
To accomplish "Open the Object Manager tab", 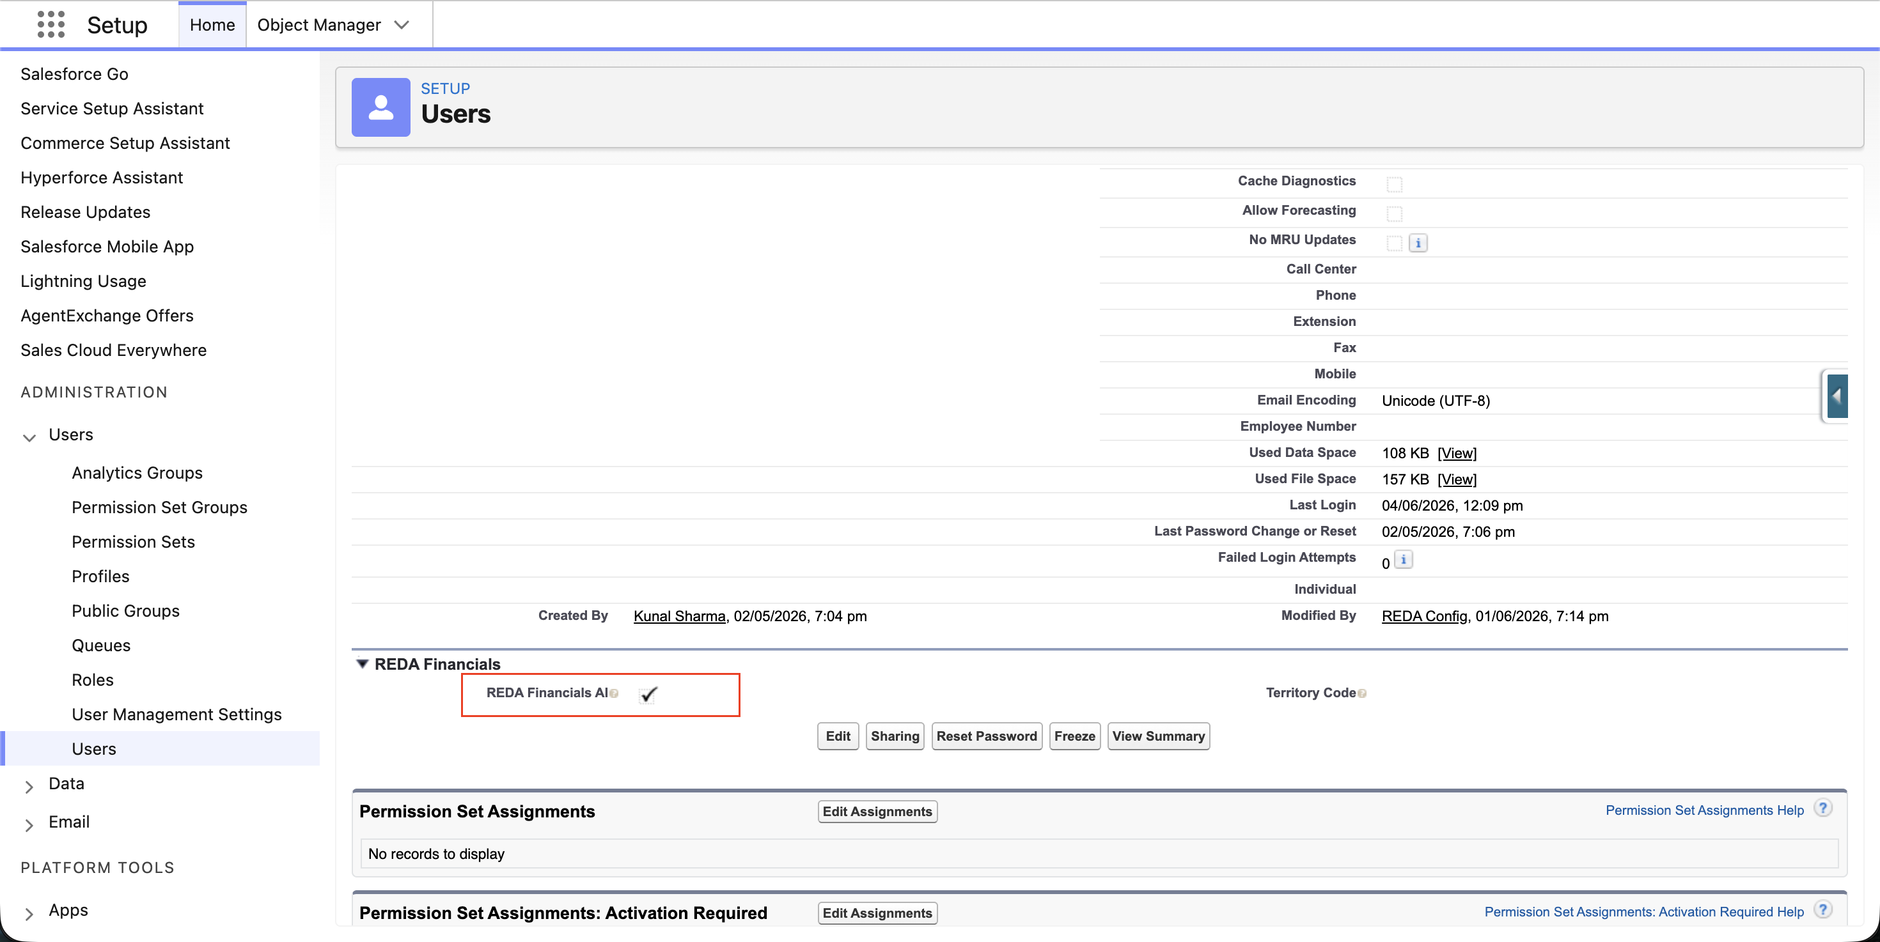I will (319, 25).
